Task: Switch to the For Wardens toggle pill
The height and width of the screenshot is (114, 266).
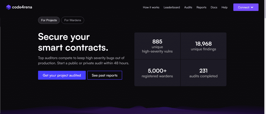Action: point(73,20)
